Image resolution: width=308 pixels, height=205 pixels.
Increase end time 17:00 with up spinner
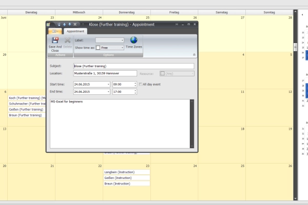pos(135,90)
